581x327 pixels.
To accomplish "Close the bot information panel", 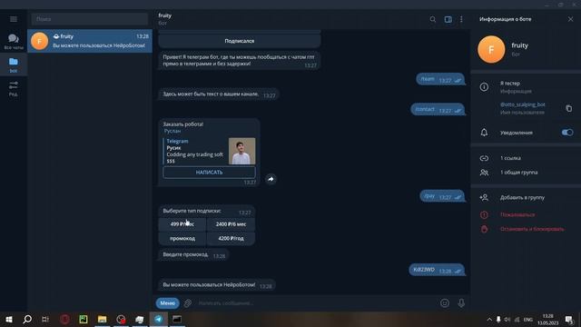I will tap(570, 19).
